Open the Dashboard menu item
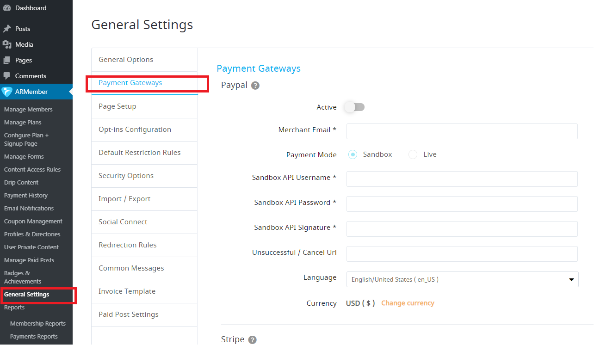Image resolution: width=594 pixels, height=345 pixels. tap(36, 8)
